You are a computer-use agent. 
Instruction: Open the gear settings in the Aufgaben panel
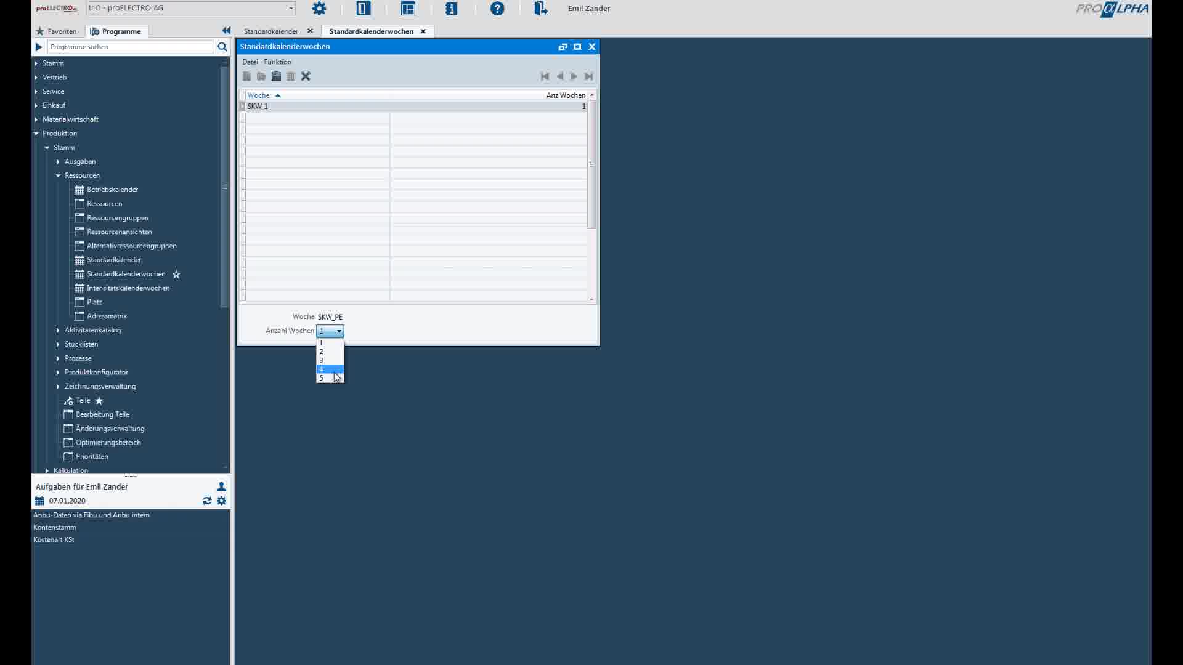(222, 501)
